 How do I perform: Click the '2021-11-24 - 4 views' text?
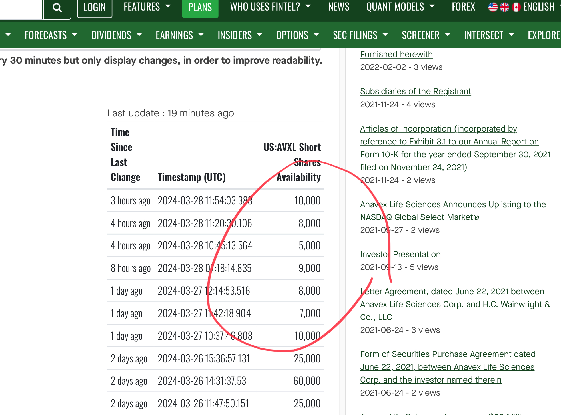click(x=398, y=104)
